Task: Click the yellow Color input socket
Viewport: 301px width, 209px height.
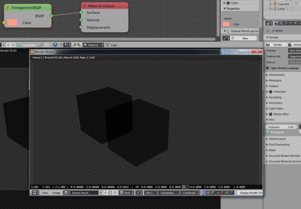Action: [x=4, y=23]
